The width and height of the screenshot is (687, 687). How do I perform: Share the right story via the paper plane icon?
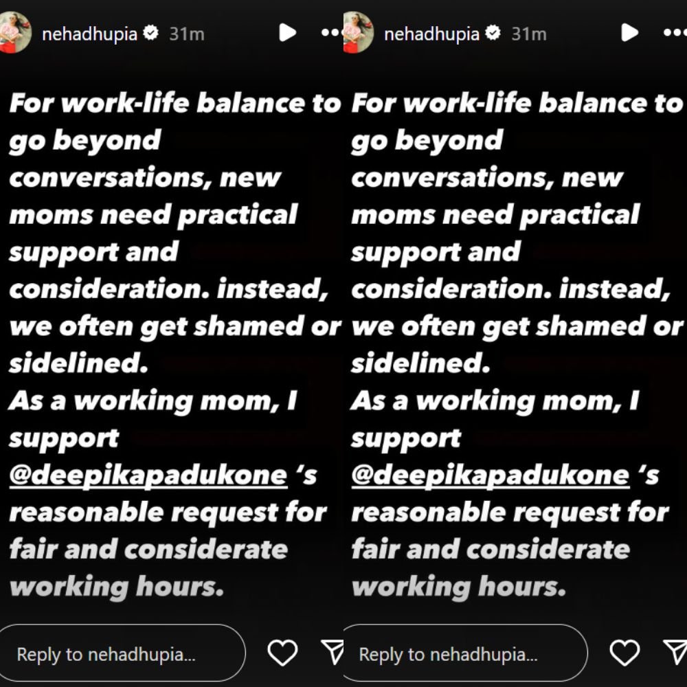click(675, 653)
